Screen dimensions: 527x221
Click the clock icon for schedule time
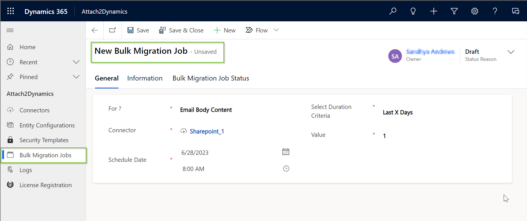tap(286, 169)
